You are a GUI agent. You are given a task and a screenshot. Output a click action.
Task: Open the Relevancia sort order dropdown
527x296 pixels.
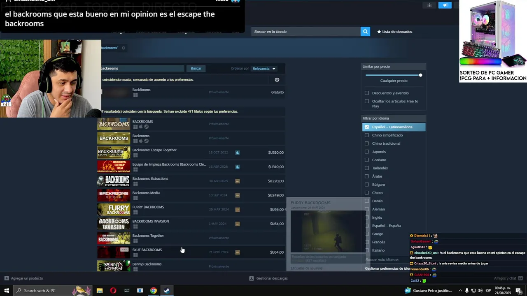[x=264, y=69]
